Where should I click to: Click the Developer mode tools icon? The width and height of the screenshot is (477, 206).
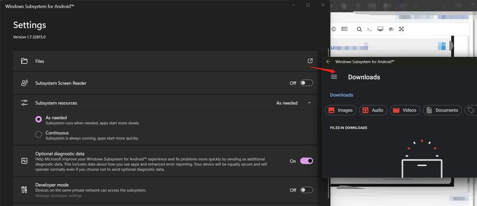24,190
